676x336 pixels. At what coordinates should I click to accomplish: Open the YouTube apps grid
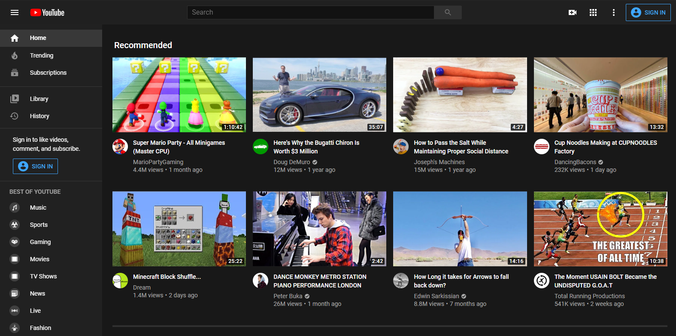(x=593, y=12)
